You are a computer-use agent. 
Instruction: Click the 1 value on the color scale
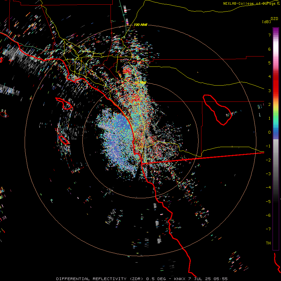click(269, 118)
